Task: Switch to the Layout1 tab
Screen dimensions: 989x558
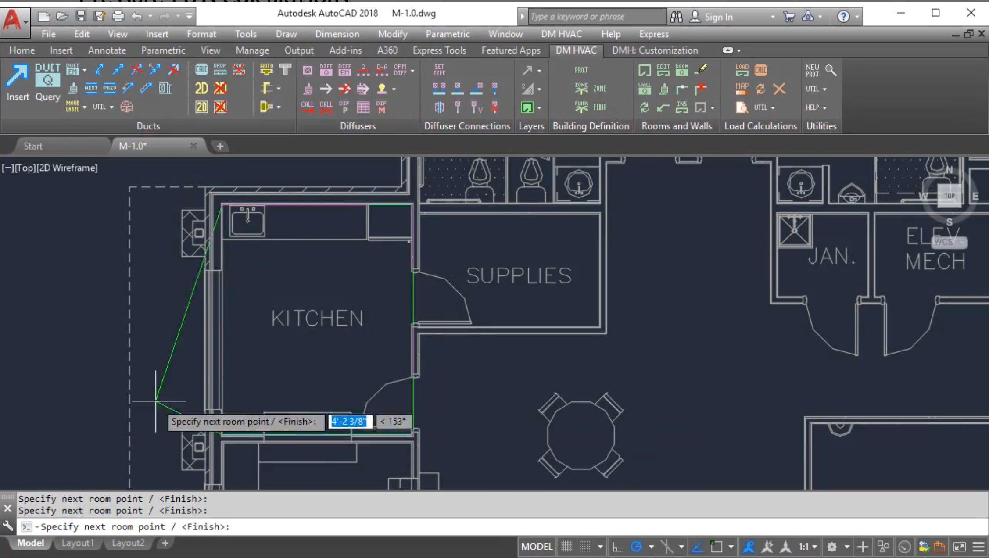Action: (78, 543)
